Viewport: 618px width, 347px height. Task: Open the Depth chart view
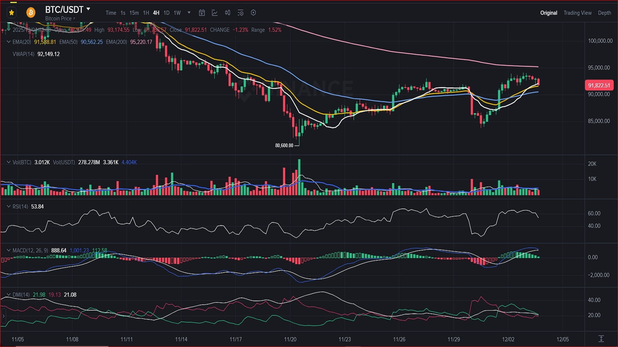[x=604, y=13]
